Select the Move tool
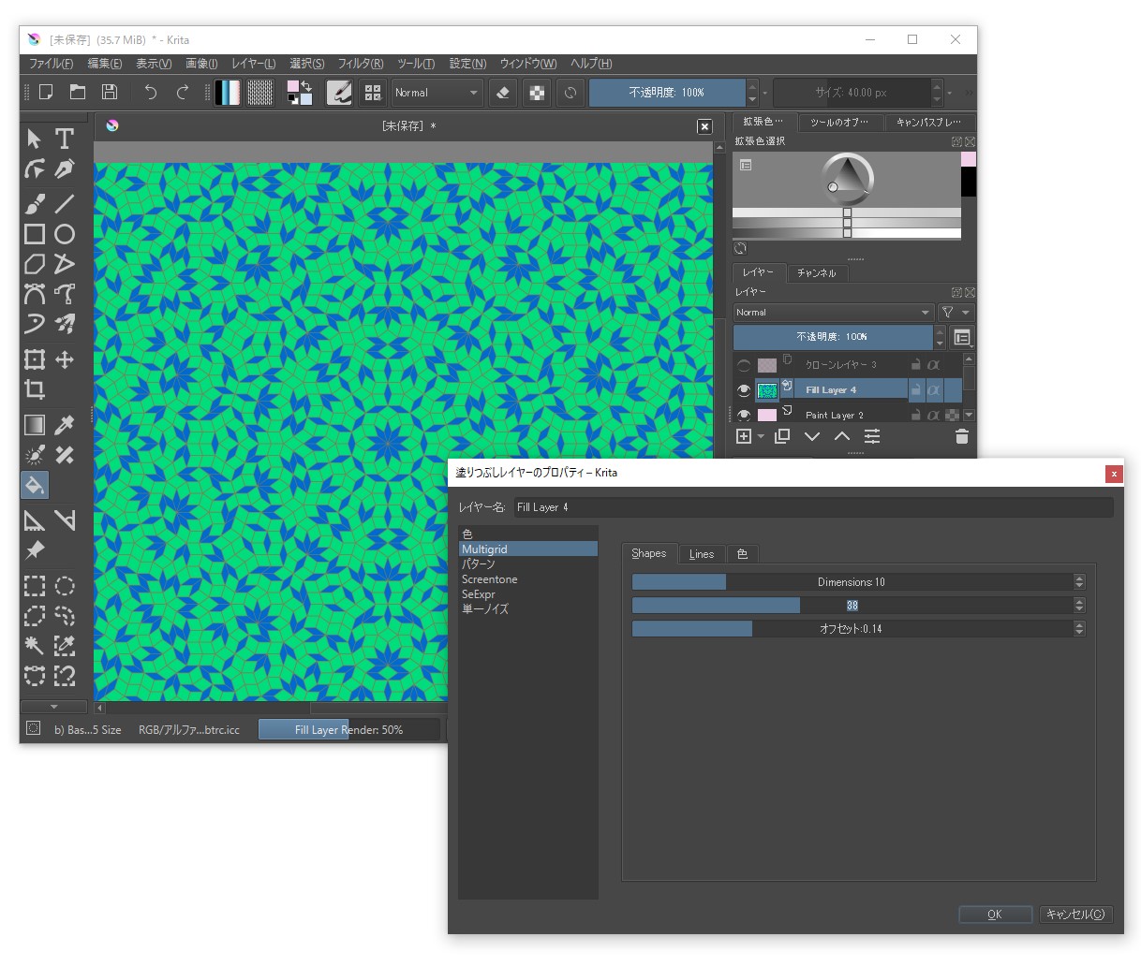 coord(65,359)
